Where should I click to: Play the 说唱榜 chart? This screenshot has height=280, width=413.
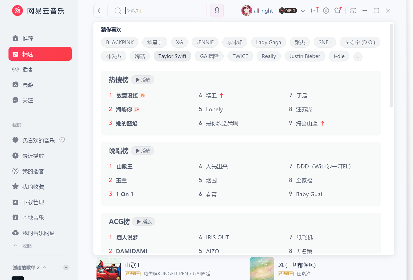click(x=143, y=151)
